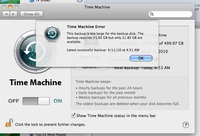Screen dimensions: 200x136
Task: Click 'Daily backups for the past month'
Action: point(107,93)
